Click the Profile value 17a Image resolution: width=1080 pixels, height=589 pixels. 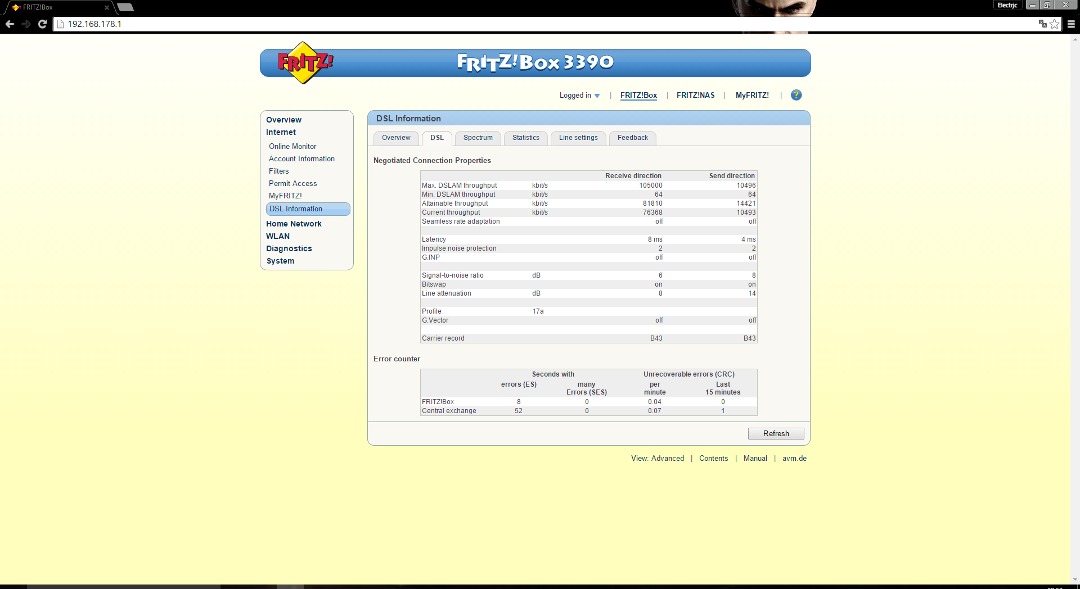point(538,311)
